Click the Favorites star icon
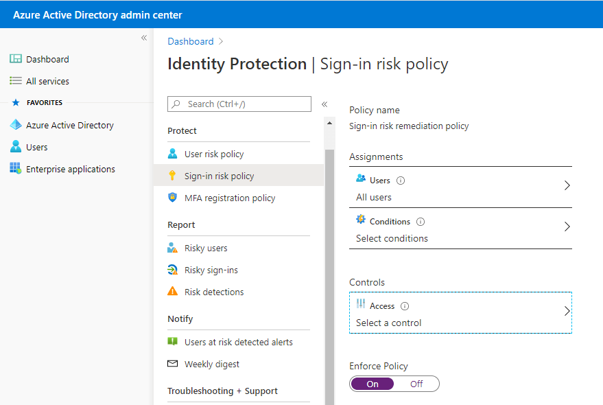 pos(16,102)
